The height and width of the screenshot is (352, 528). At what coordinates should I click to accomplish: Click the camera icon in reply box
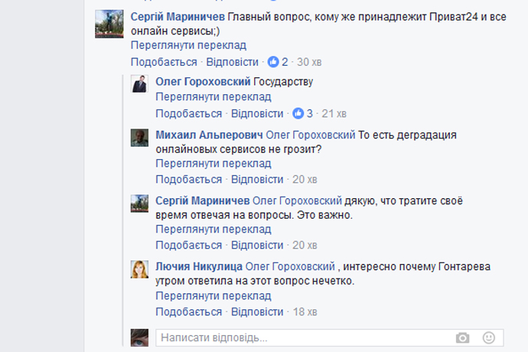pyautogui.click(x=462, y=337)
